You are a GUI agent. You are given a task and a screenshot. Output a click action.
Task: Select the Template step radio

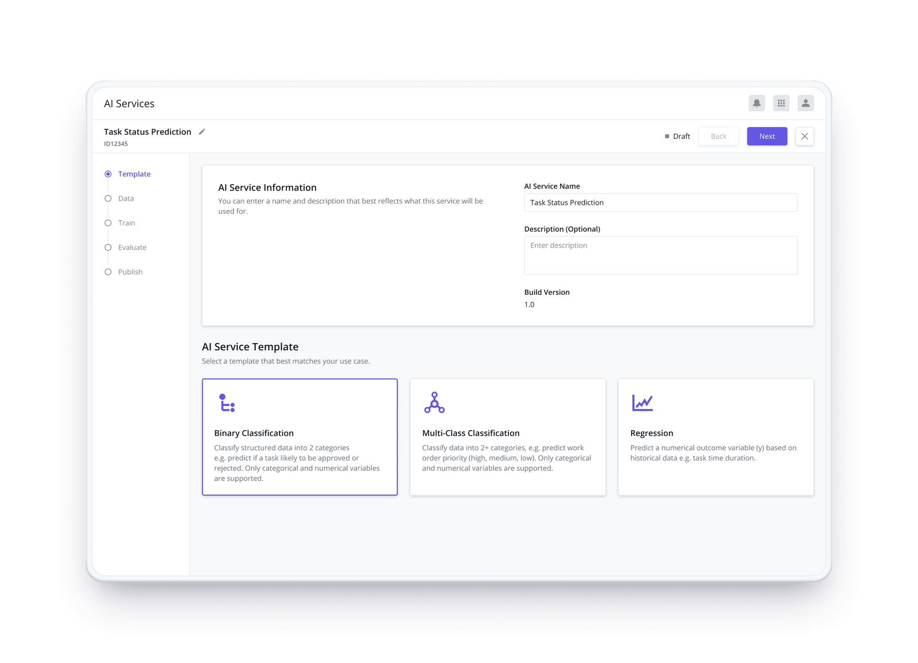108,174
